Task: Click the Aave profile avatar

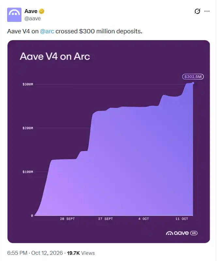Action: [x=14, y=15]
